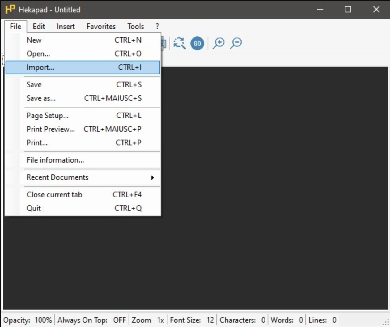The height and width of the screenshot is (327, 390).
Task: Open File information... entry
Action: (x=83, y=160)
